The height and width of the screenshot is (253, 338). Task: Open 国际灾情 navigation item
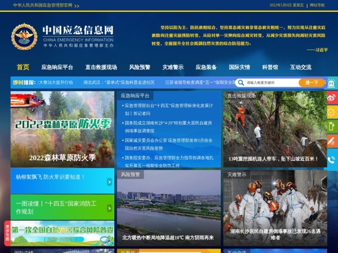pos(239,67)
